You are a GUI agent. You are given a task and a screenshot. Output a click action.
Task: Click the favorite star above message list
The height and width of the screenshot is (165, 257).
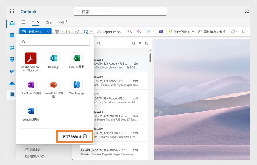click(99, 43)
